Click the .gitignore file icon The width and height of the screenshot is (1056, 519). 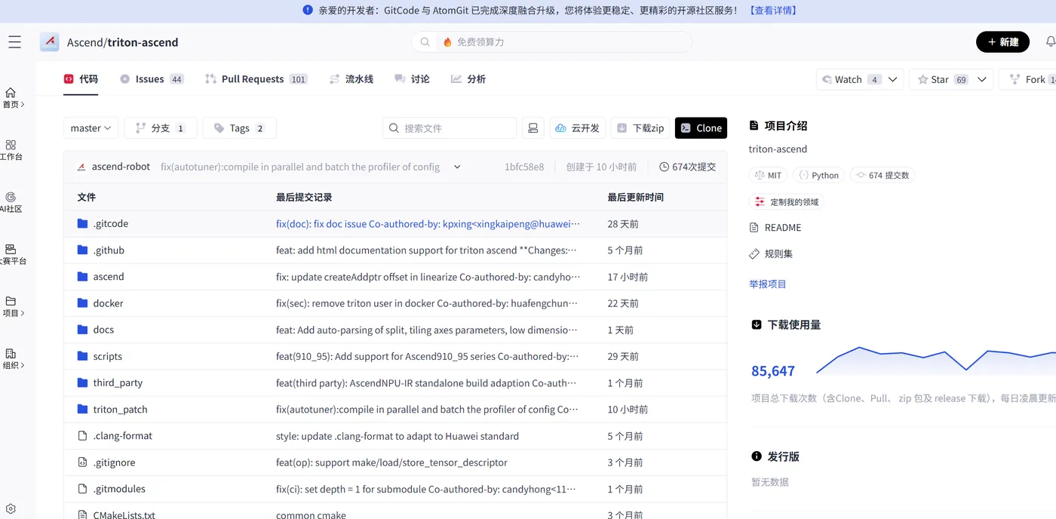pos(83,462)
